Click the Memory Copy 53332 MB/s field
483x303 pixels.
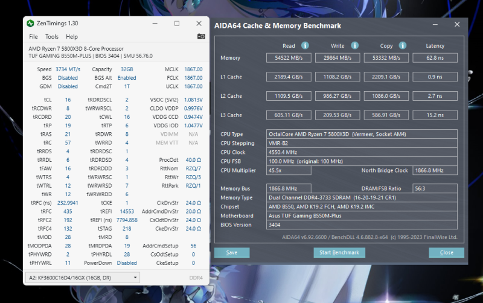[x=386, y=58]
